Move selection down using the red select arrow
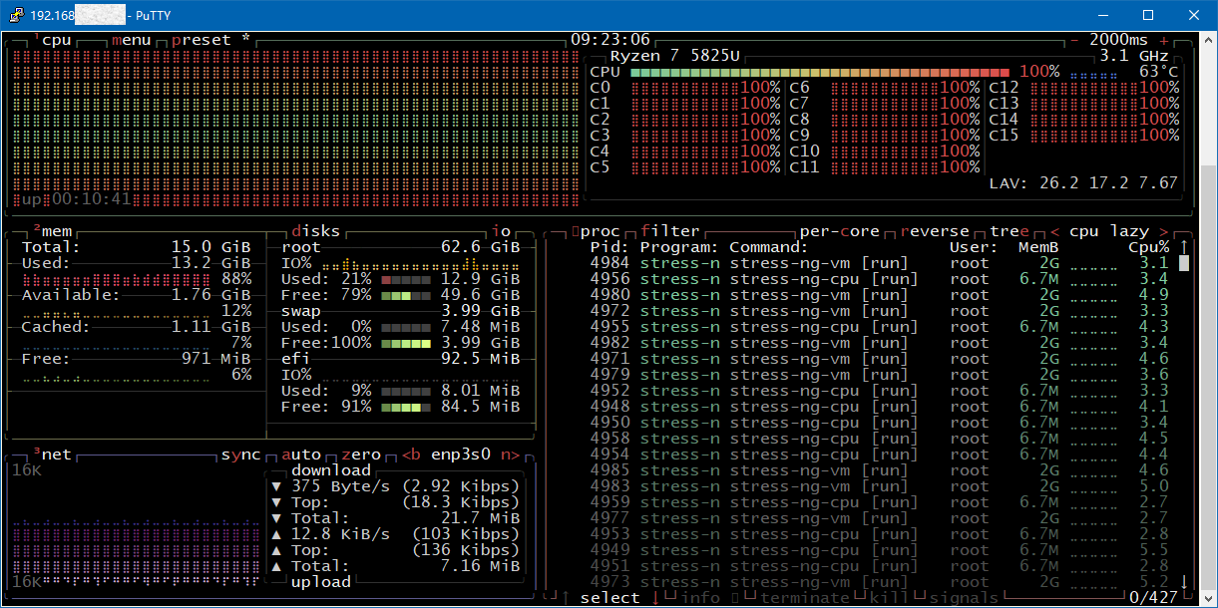The height and width of the screenshot is (608, 1218). tap(655, 598)
